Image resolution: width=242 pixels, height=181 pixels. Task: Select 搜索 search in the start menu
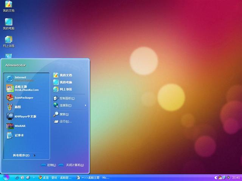[64, 114]
